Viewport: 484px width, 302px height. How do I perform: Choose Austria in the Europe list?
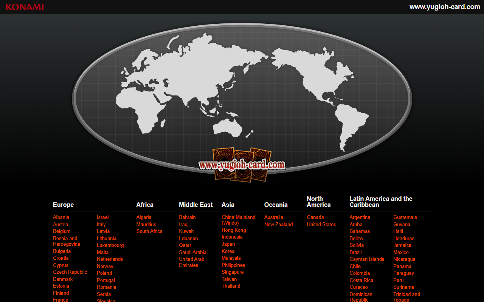click(x=60, y=224)
